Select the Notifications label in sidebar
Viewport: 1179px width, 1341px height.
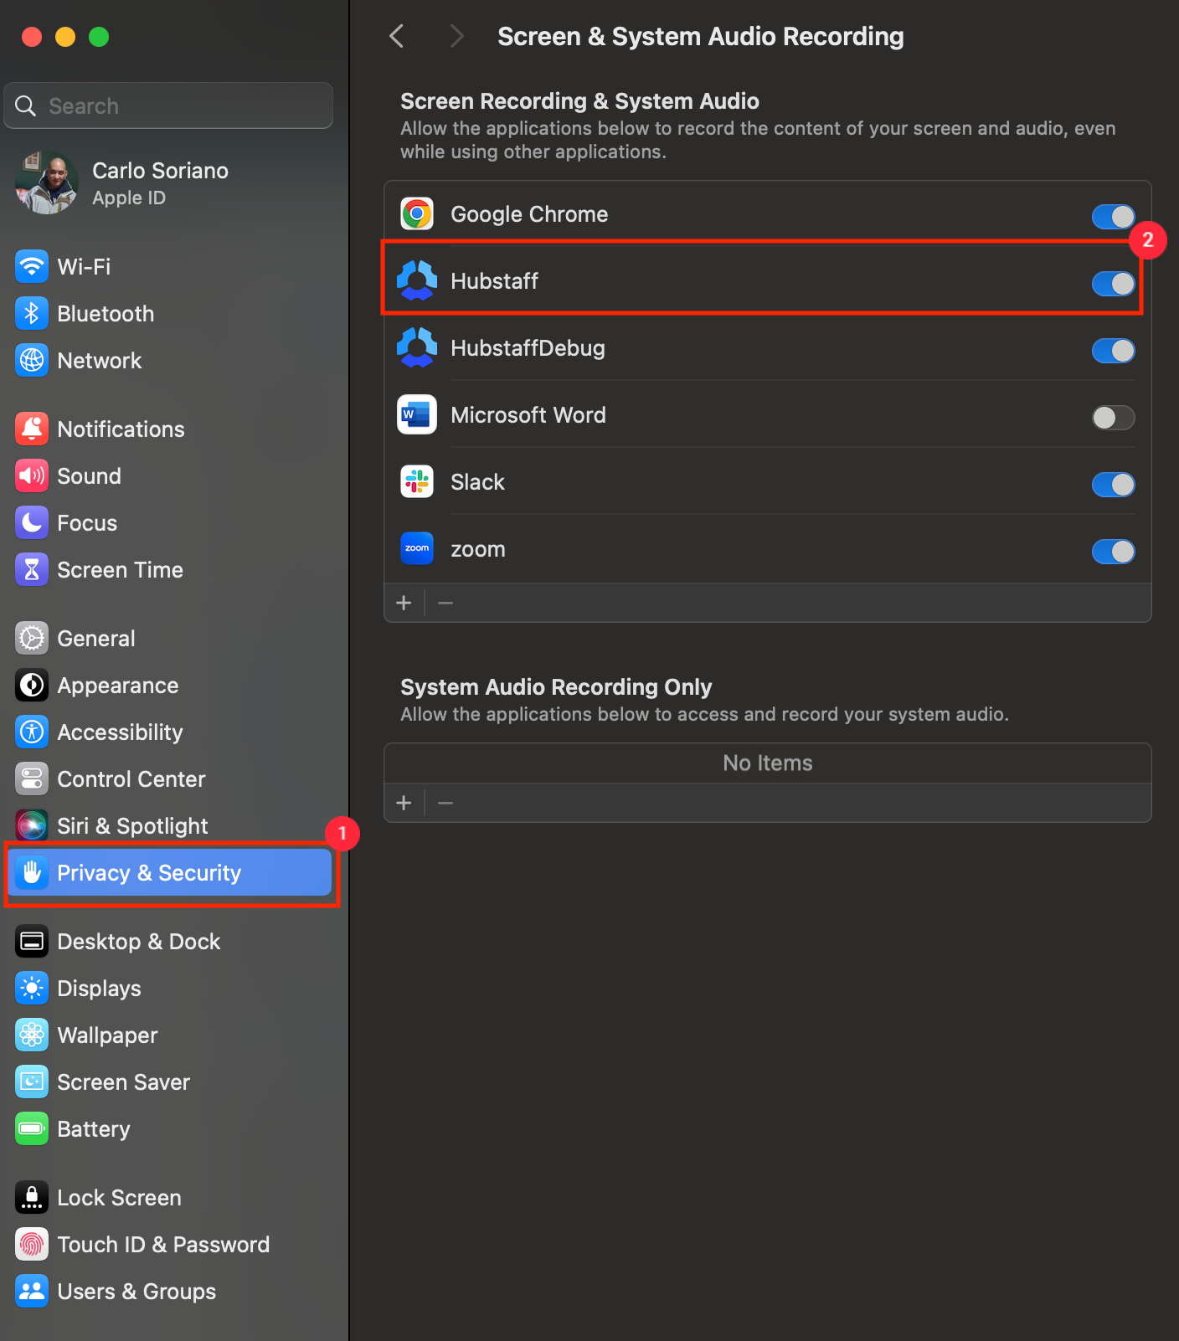click(121, 429)
